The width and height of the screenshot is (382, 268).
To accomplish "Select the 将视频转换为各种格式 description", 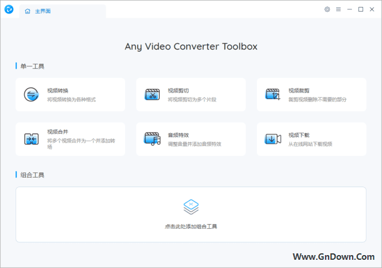I will coord(71,100).
